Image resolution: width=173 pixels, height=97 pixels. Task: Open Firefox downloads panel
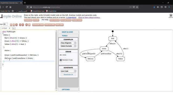pos(154,7)
